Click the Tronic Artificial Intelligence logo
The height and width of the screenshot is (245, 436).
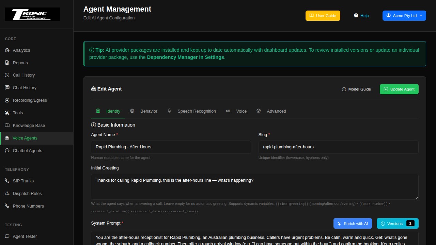pyautogui.click(x=32, y=14)
